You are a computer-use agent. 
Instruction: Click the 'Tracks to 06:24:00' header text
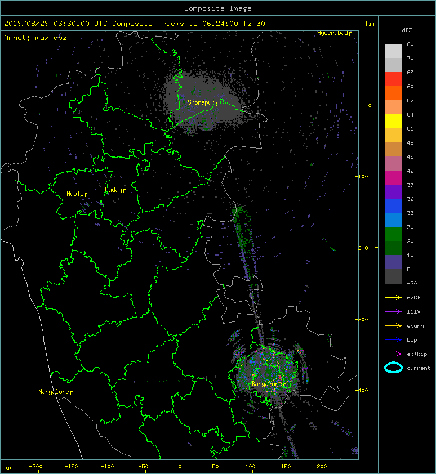[x=198, y=24]
